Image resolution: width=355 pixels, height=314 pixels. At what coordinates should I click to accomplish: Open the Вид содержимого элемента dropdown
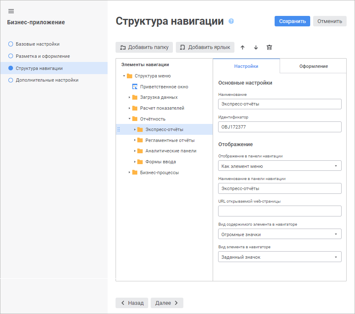coord(280,234)
